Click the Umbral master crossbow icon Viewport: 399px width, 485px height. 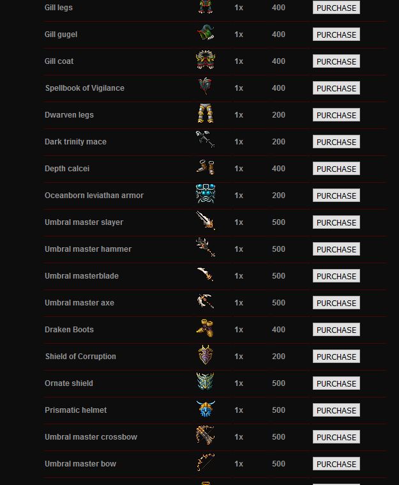[x=205, y=436]
